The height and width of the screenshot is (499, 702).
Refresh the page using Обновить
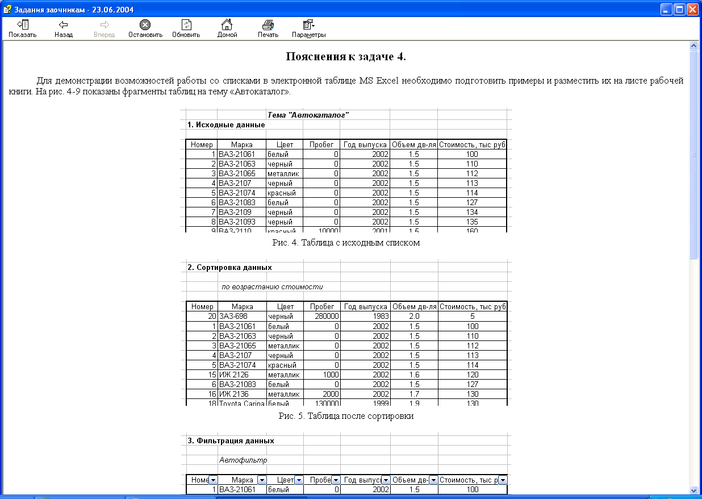(186, 28)
